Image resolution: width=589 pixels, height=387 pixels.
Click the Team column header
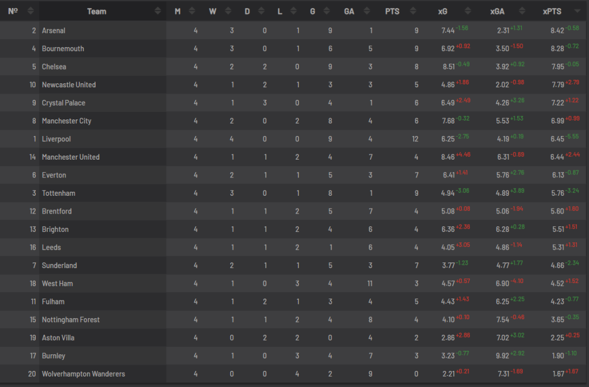tap(97, 10)
